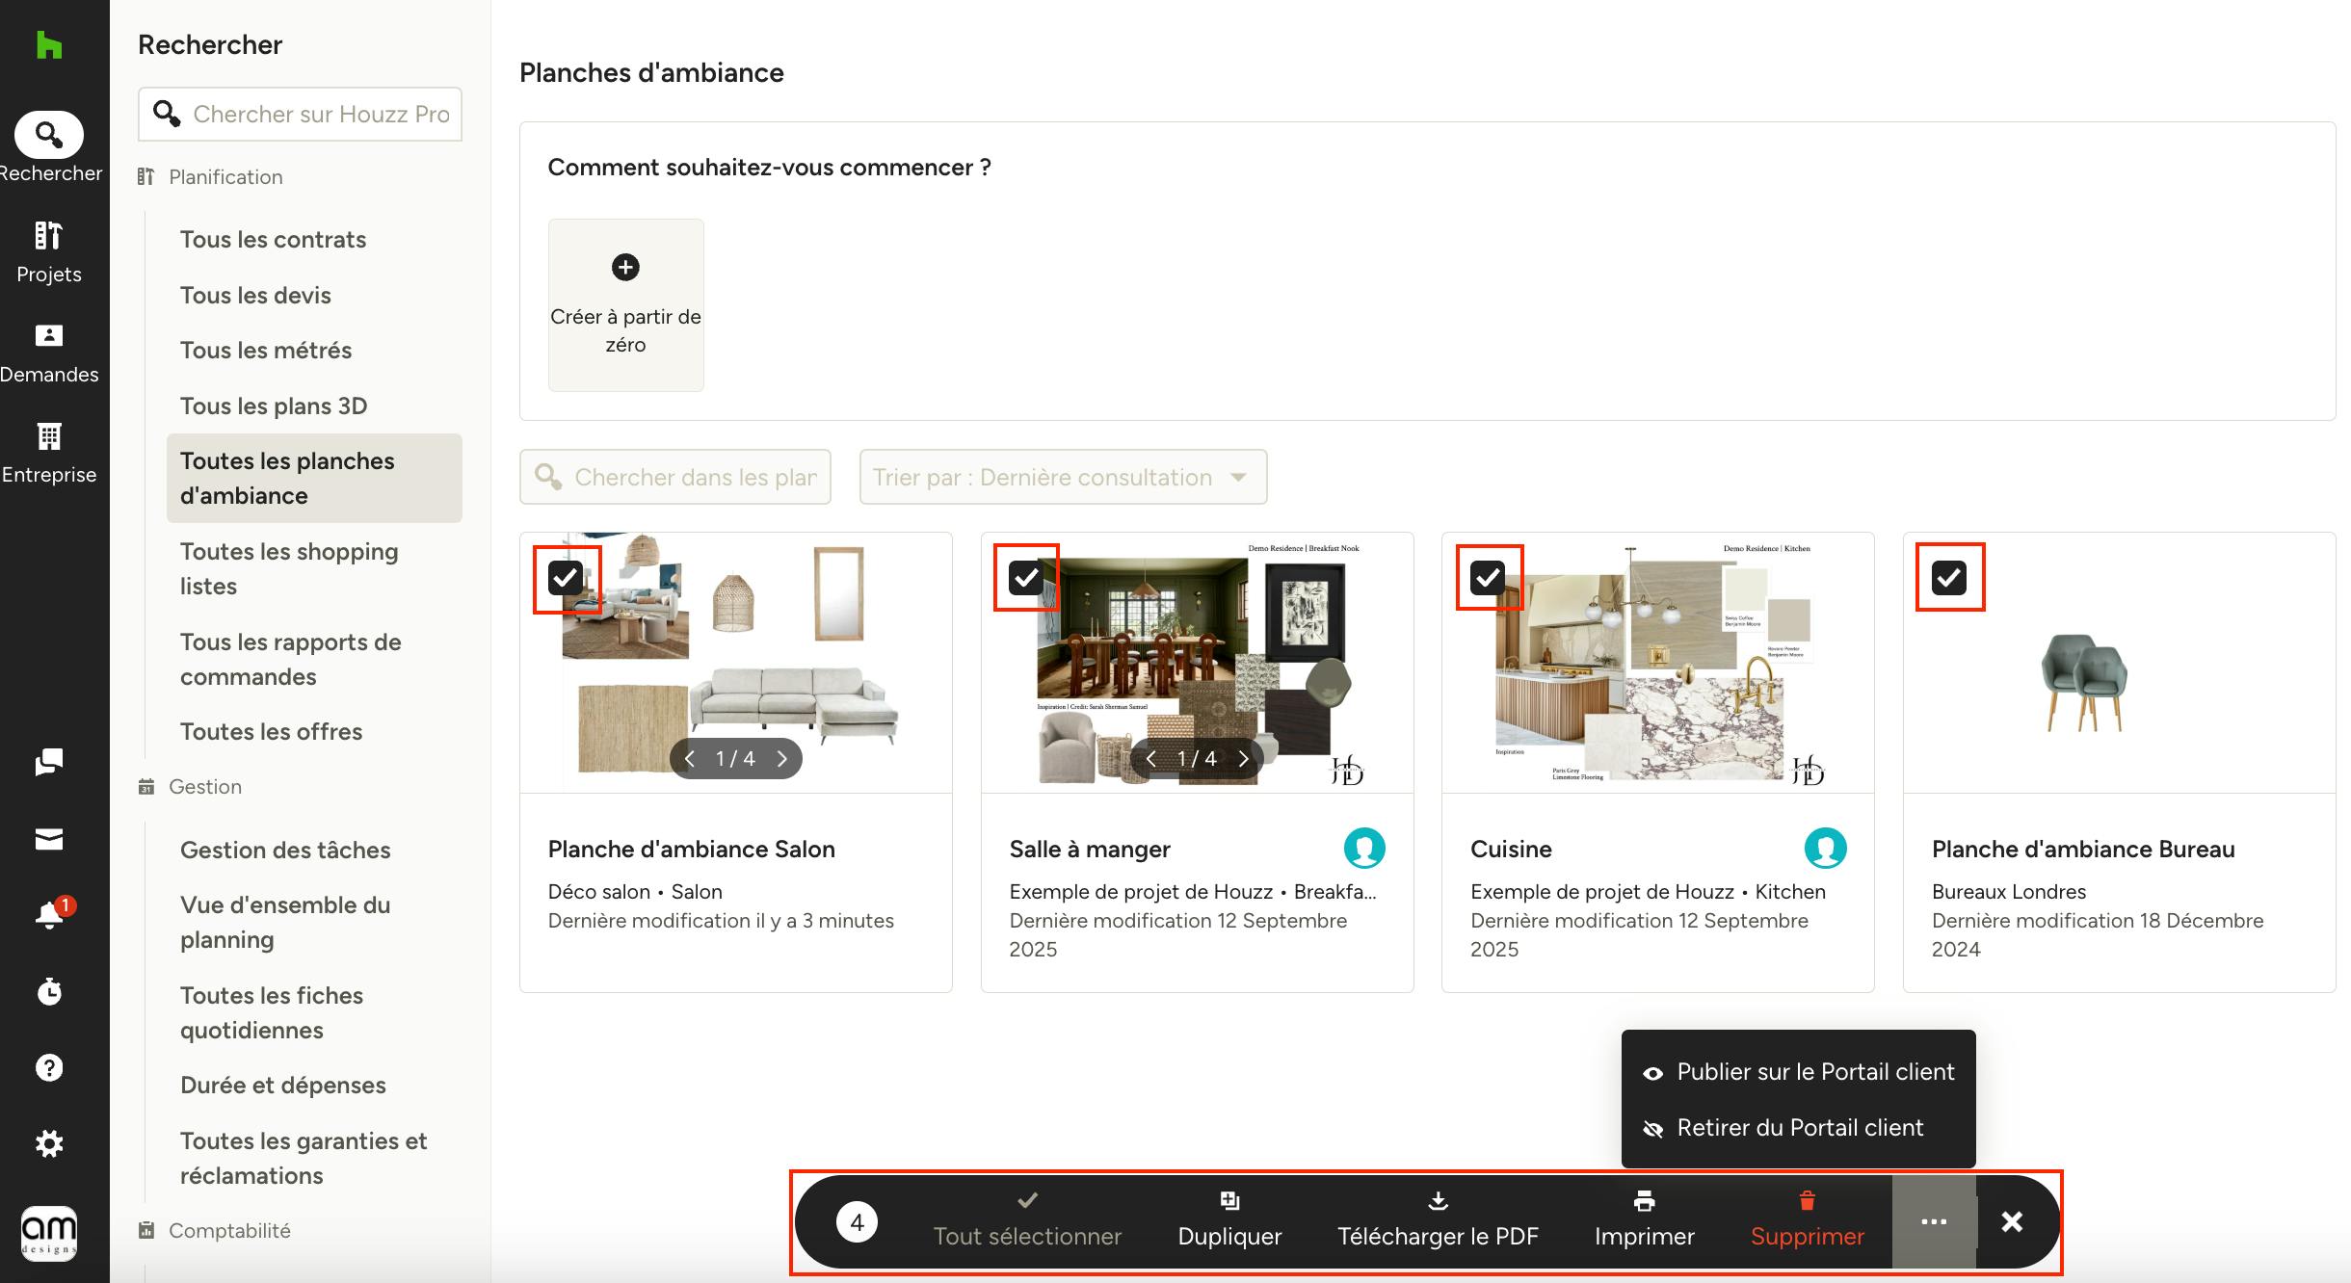The height and width of the screenshot is (1283, 2351).
Task: Show next image on Planche d'ambiance Salon
Action: tap(782, 759)
